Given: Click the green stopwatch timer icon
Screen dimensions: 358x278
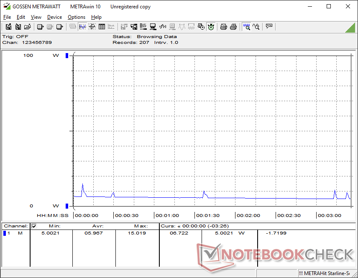Looking at the screenshot, I should point(211,27).
